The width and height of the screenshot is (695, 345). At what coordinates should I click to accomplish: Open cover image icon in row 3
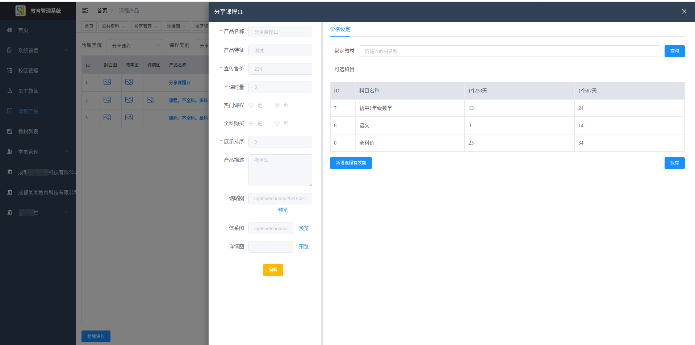107,117
